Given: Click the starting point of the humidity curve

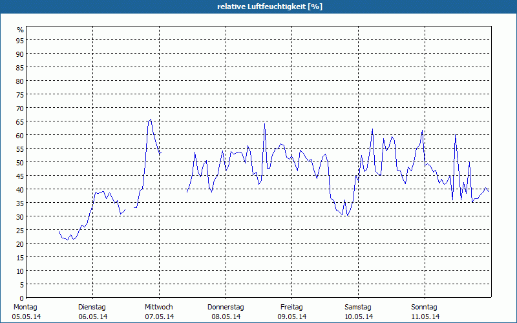Looking at the screenshot, I should tap(59, 231).
